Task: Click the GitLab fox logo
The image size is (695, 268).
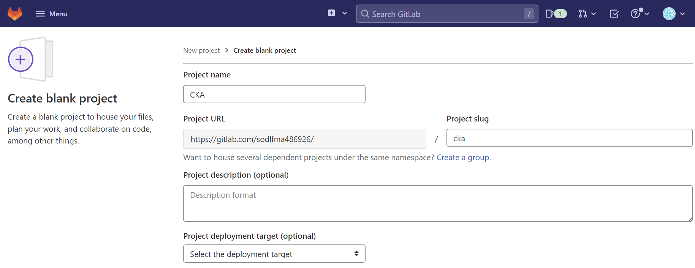Action: click(15, 14)
